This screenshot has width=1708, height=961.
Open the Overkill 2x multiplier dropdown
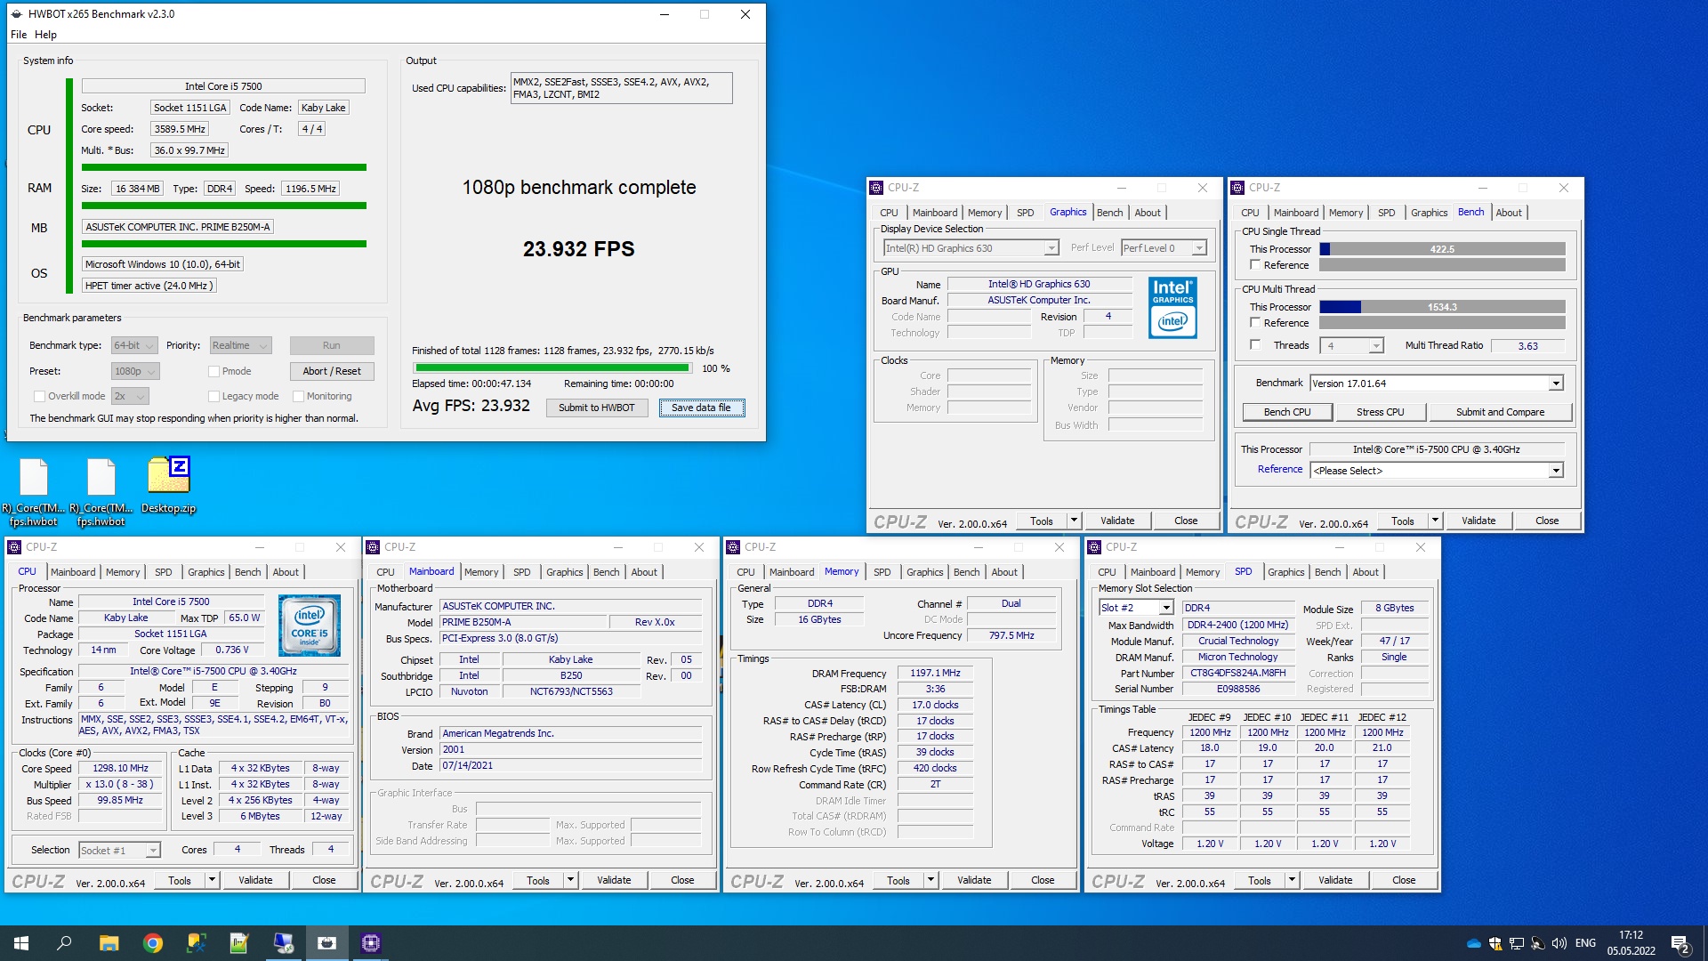[130, 396]
